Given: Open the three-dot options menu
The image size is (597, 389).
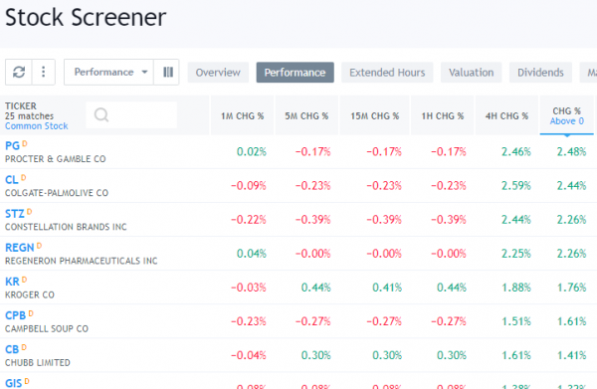Looking at the screenshot, I should coord(44,72).
